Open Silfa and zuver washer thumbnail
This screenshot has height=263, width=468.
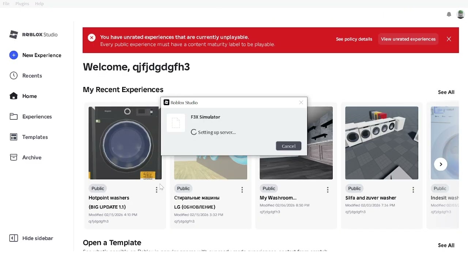coord(382,143)
